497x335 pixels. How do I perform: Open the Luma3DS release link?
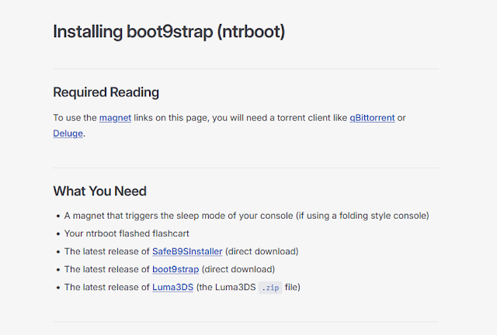172,288
